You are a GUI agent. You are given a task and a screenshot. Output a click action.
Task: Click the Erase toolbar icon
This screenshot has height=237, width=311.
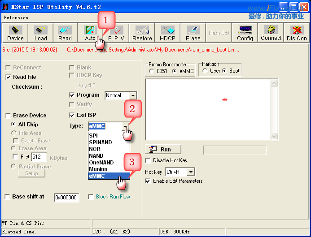pos(193,33)
